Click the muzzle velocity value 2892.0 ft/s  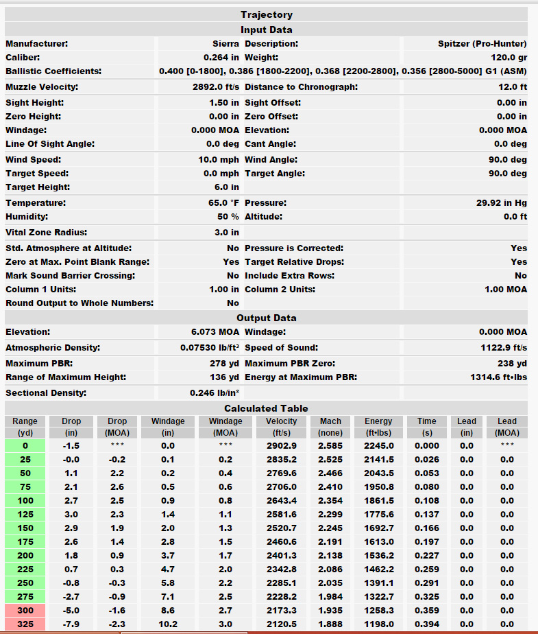tap(216, 87)
